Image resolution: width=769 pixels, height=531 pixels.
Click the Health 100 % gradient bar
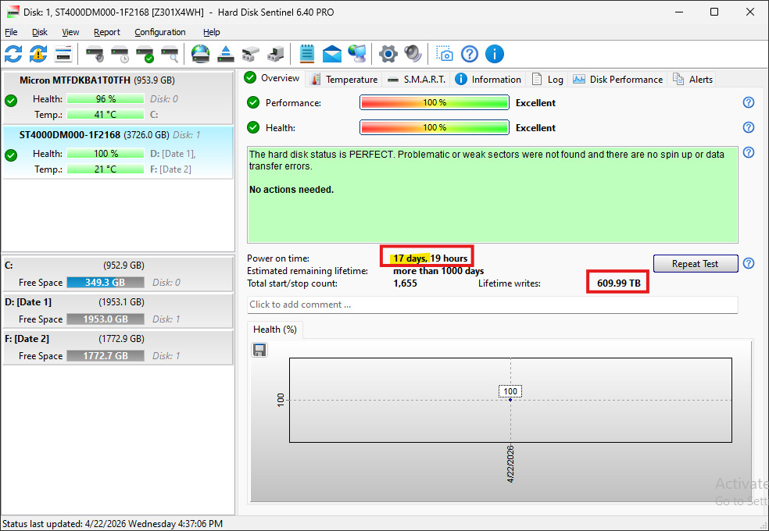click(434, 127)
